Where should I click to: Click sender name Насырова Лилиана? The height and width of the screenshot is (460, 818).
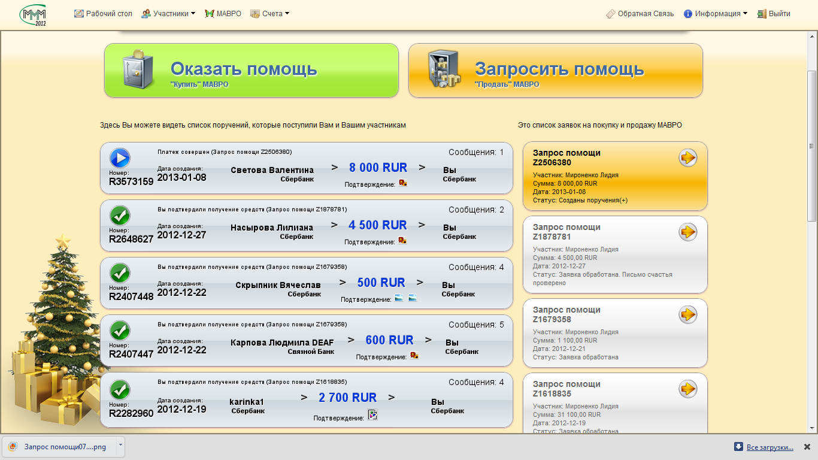click(x=272, y=228)
